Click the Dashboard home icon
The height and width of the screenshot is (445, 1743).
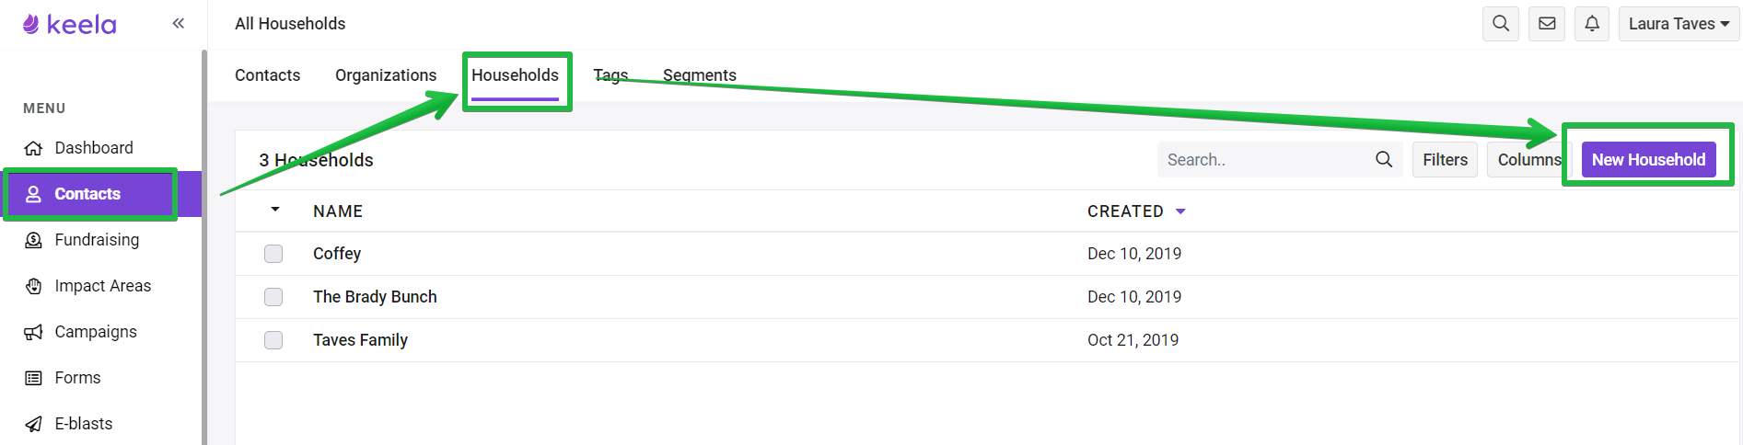(x=33, y=148)
